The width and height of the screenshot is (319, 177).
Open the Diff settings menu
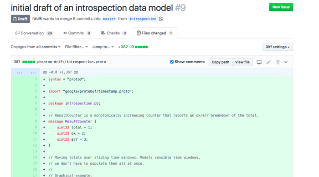(x=278, y=47)
